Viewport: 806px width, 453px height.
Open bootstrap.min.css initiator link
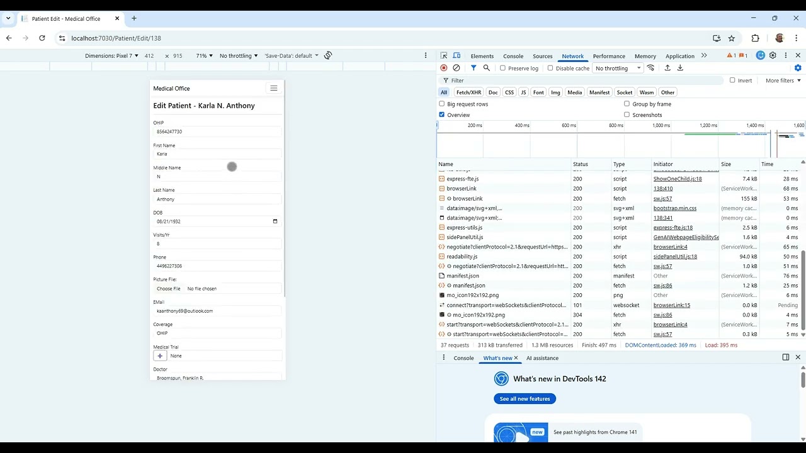(x=675, y=208)
